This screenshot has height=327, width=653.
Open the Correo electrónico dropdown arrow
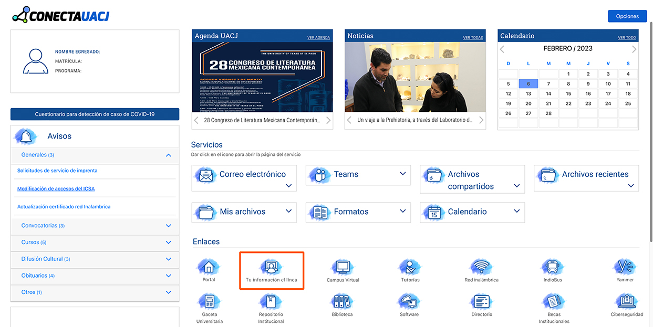click(x=288, y=186)
